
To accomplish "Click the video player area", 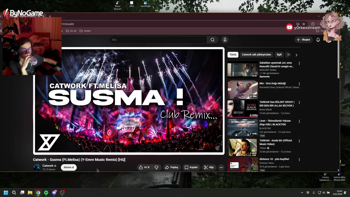I will point(129,101).
